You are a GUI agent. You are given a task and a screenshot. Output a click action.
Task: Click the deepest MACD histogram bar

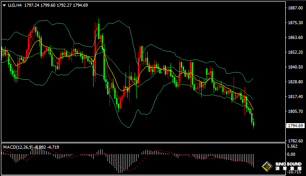point(121,163)
